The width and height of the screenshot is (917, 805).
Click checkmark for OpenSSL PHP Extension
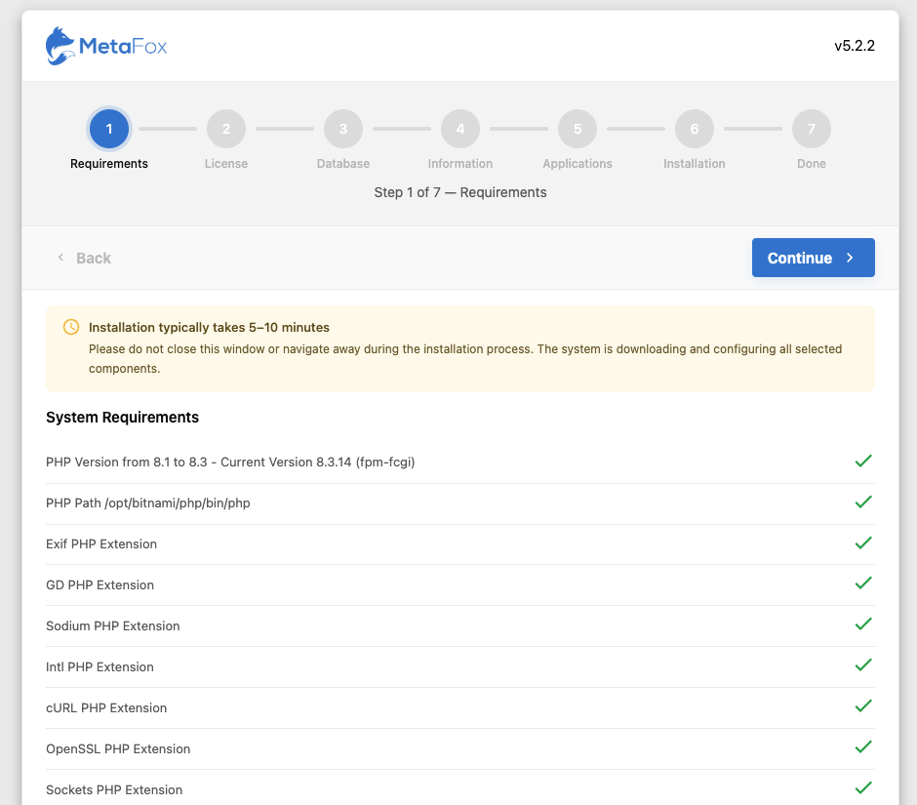(862, 747)
